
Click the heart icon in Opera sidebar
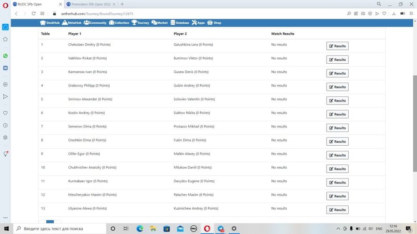click(x=5, y=113)
